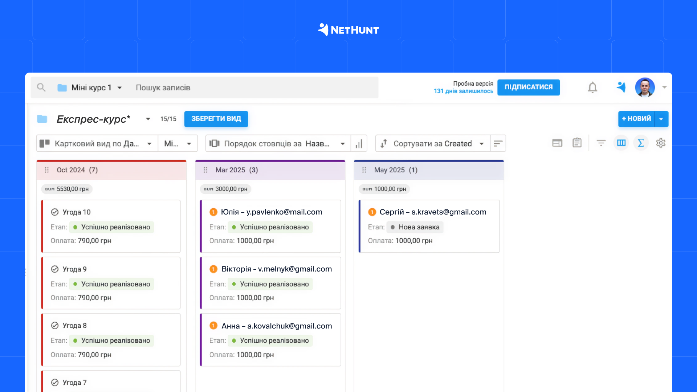
Task: Click Успішно реалізовано tag on Угода 10
Action: coord(111,227)
